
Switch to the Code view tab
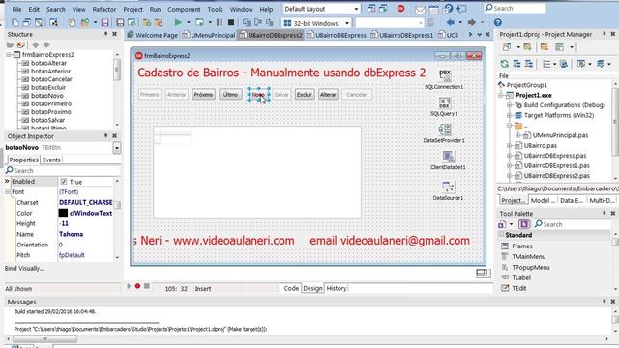pos(291,288)
